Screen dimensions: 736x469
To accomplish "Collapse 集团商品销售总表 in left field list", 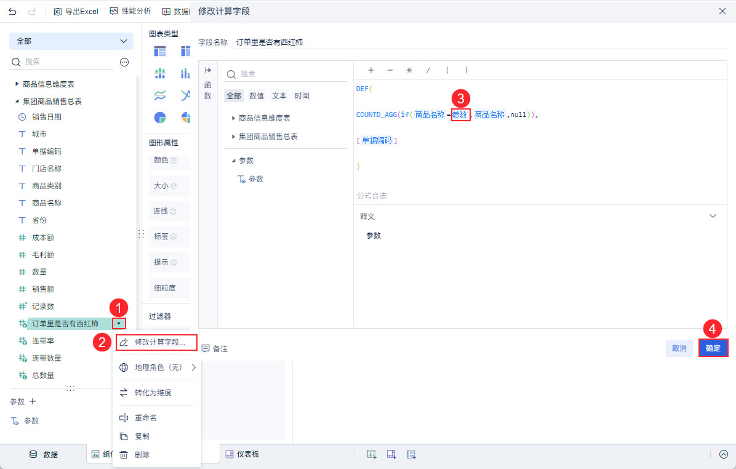I will coord(17,101).
